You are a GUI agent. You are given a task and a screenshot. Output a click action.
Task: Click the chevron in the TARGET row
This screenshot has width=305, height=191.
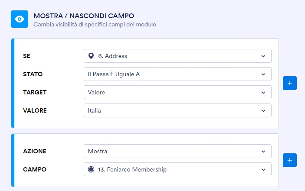pos(263,92)
